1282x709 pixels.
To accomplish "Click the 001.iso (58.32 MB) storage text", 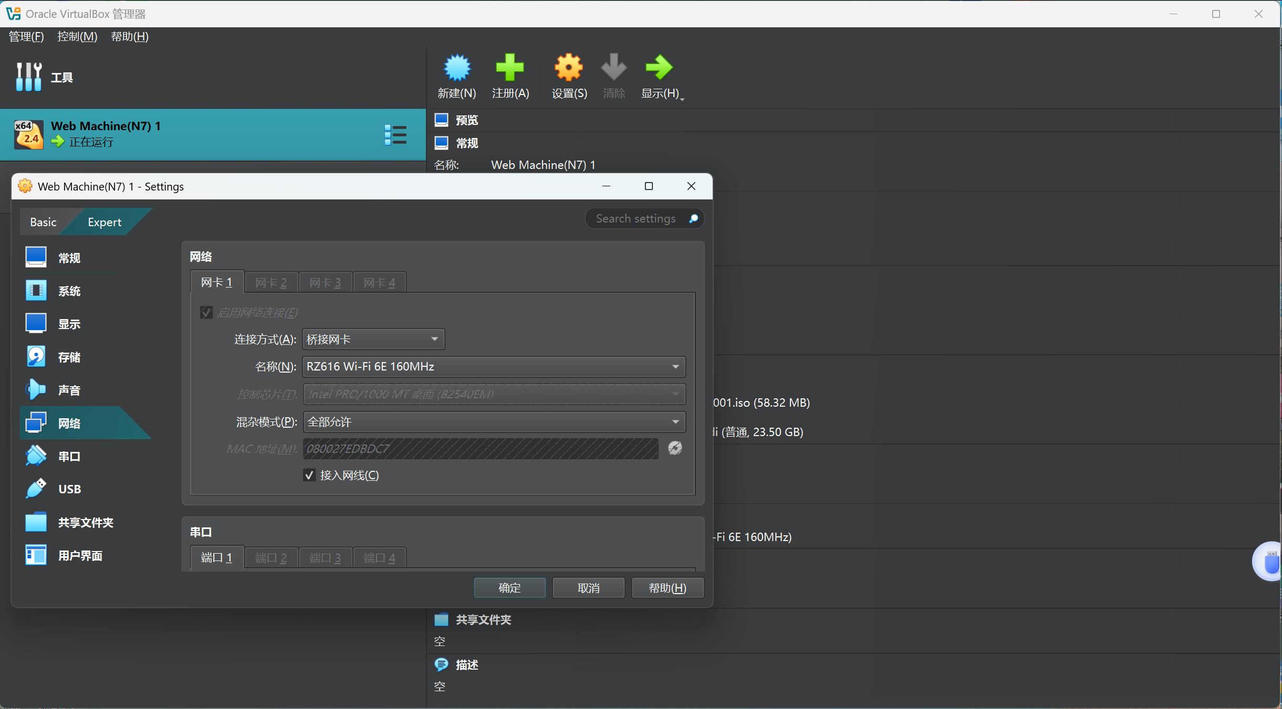I will click(761, 403).
